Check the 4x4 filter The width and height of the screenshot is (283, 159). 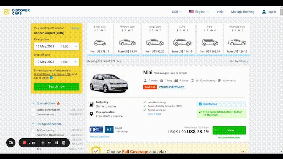33,149
